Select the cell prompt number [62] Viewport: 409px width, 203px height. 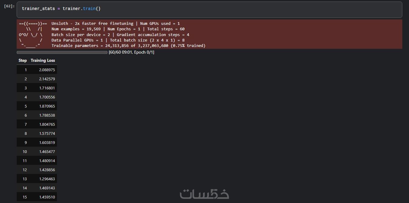coord(9,6)
